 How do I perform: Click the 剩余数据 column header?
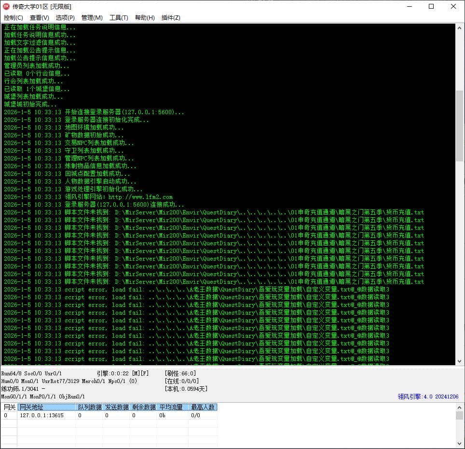click(x=144, y=407)
